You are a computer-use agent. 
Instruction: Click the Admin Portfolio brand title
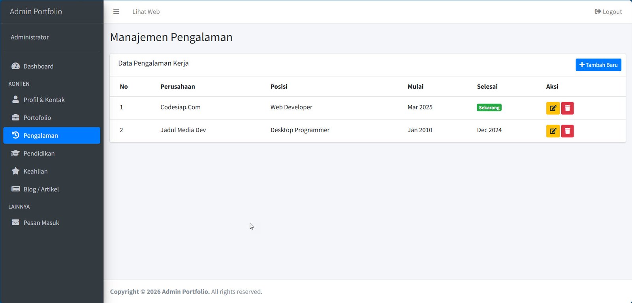[36, 11]
